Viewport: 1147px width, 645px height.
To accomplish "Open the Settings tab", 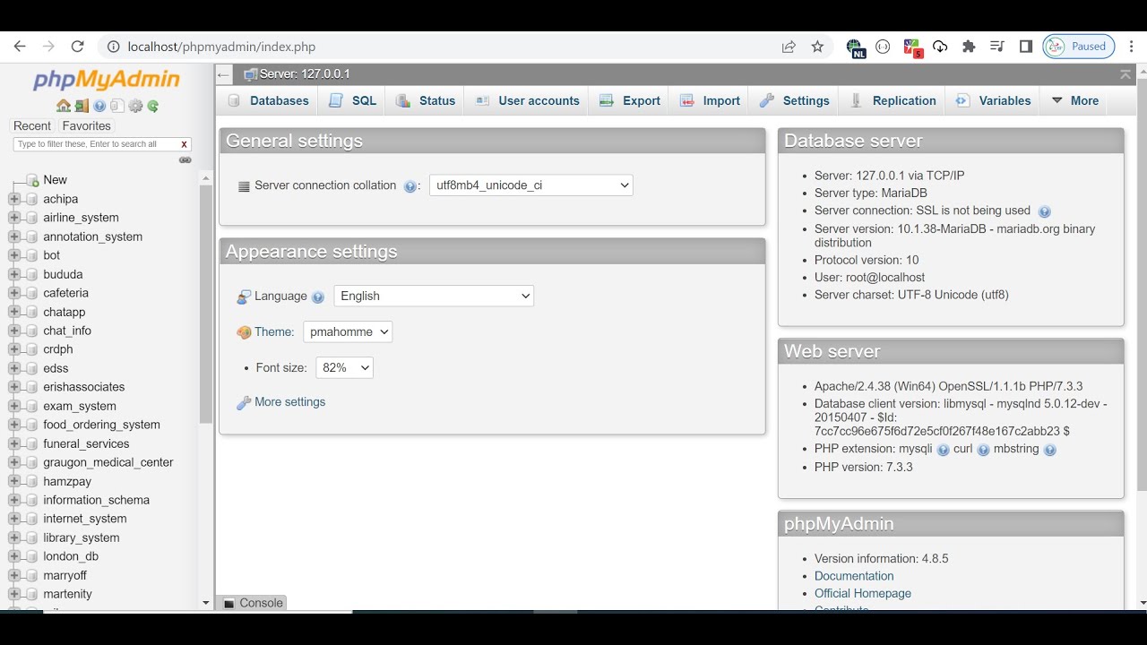I will [x=794, y=100].
